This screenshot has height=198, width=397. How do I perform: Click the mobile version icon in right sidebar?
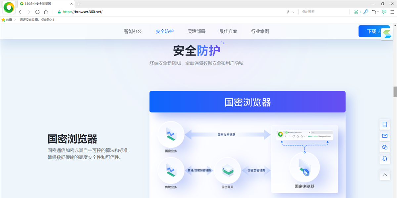click(x=384, y=124)
